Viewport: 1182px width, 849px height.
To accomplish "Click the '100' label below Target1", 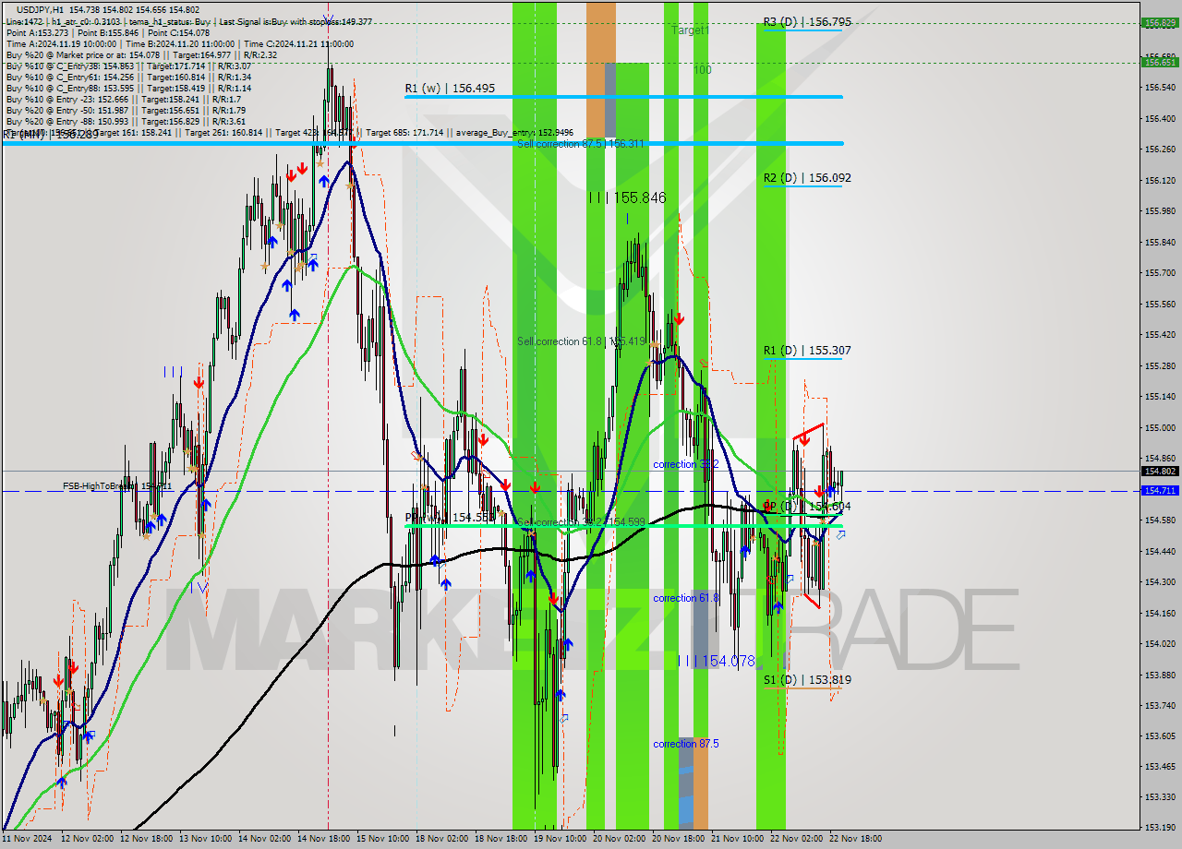I will click(703, 70).
